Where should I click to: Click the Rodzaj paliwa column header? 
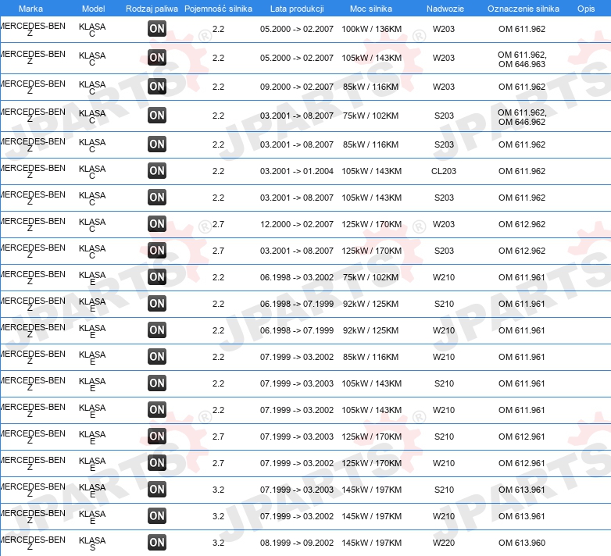coord(152,9)
